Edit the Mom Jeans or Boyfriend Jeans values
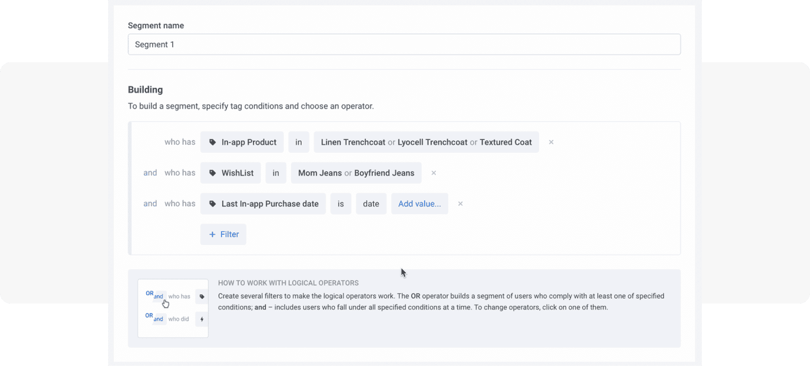 (356, 173)
